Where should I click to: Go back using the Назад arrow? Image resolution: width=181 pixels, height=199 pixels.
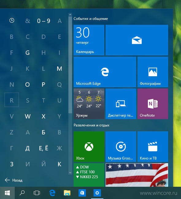[x=13, y=180]
